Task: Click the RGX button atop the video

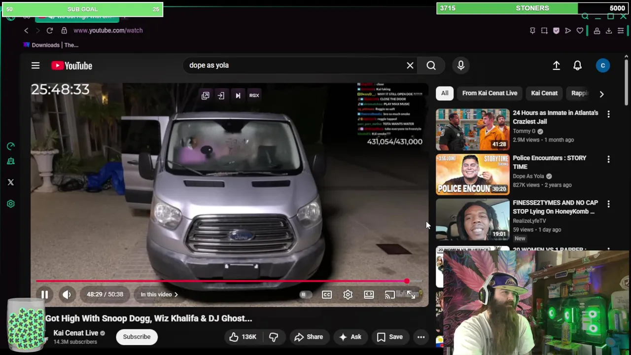Action: pyautogui.click(x=254, y=95)
